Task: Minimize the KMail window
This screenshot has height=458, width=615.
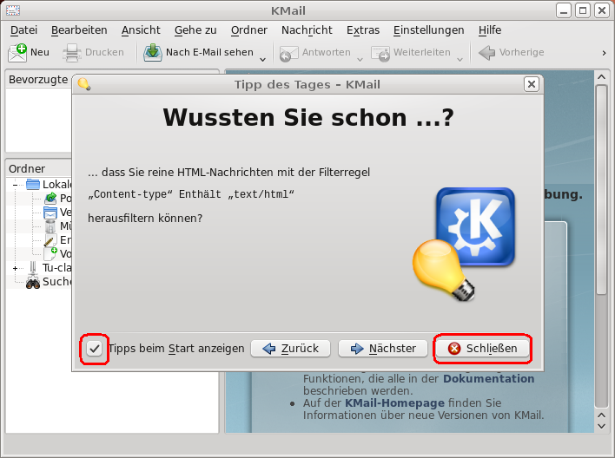Action: tap(564, 10)
